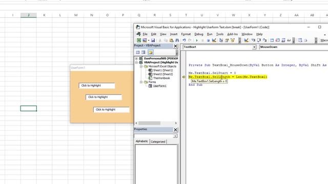Screen dimensions: 328x184
Task: Expand the DanPersonalWB project node
Action: click(x=136, y=58)
